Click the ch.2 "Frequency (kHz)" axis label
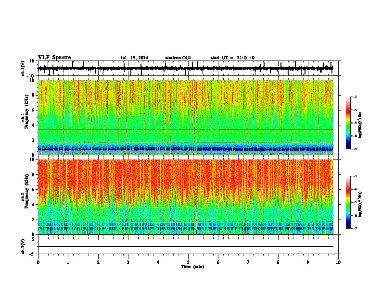Image resolution: width=381 pixels, height=294 pixels. click(27, 191)
